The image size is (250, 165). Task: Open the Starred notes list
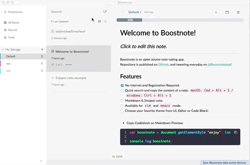[x=11, y=30]
